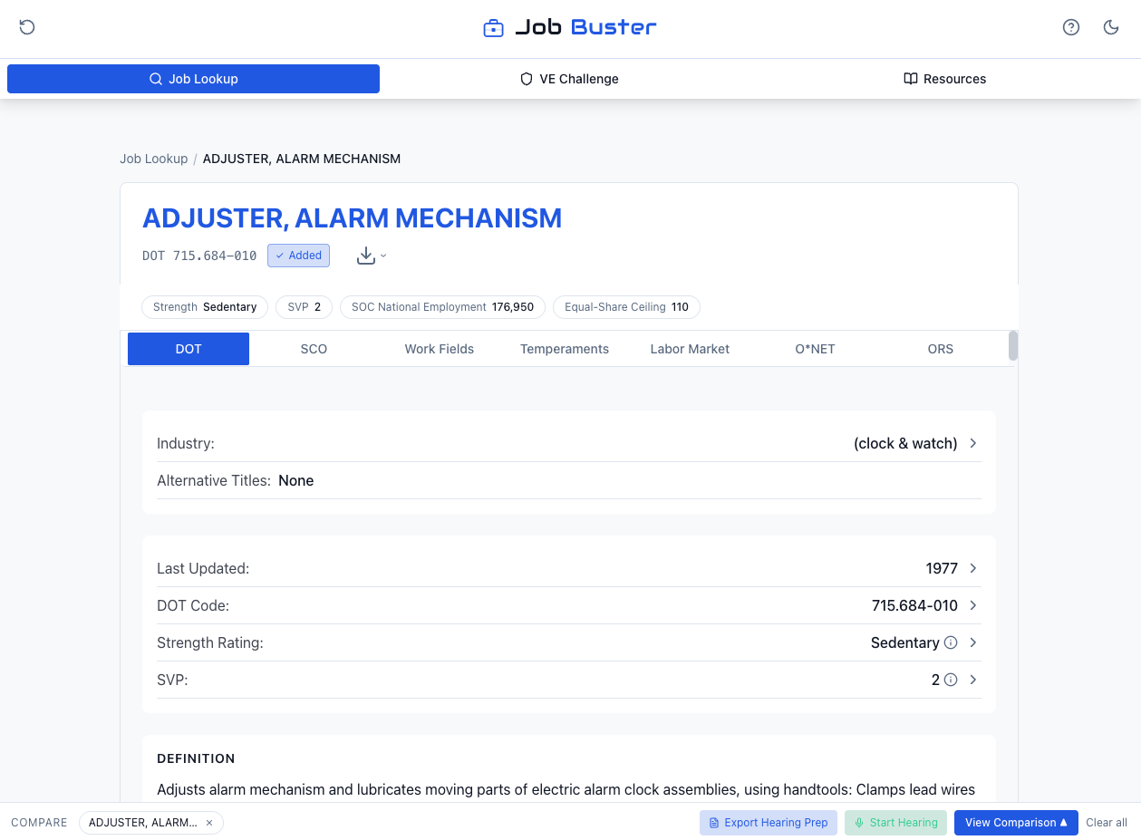This screenshot has width=1141, height=840.
Task: Switch to the VE Challenge tab
Action: click(x=569, y=79)
